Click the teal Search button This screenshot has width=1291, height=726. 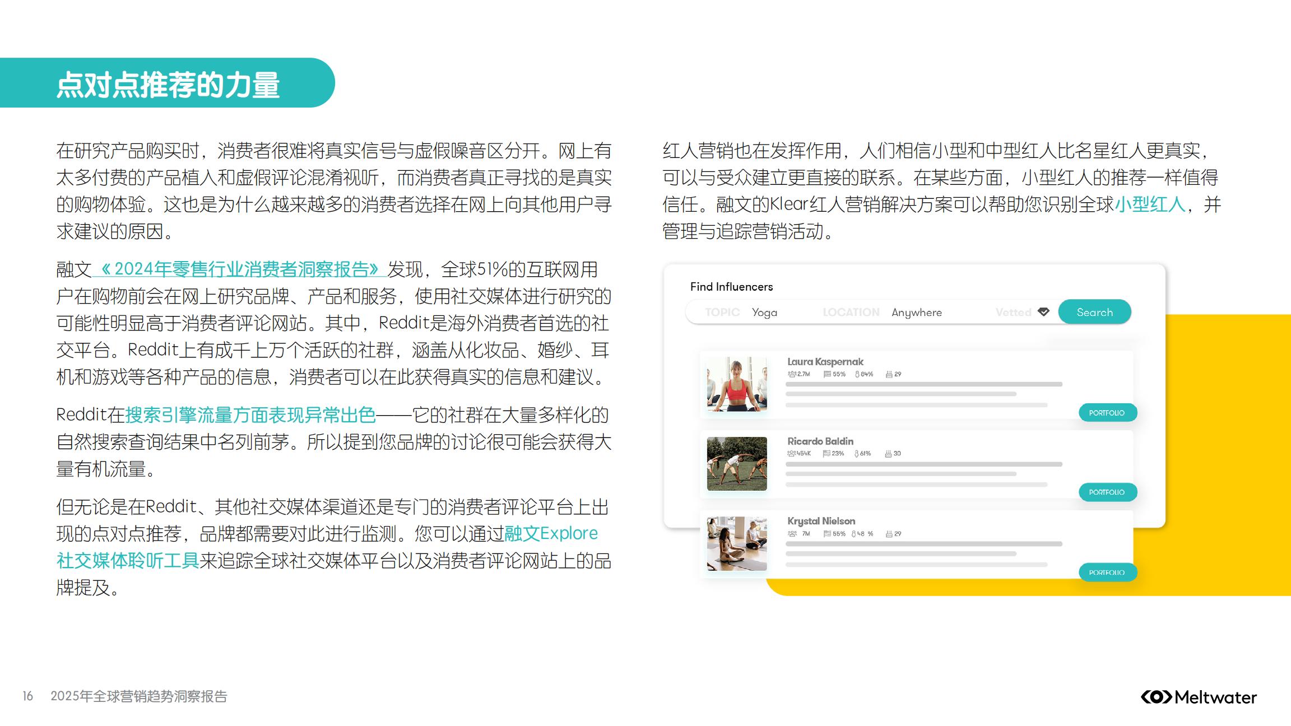1094,312
